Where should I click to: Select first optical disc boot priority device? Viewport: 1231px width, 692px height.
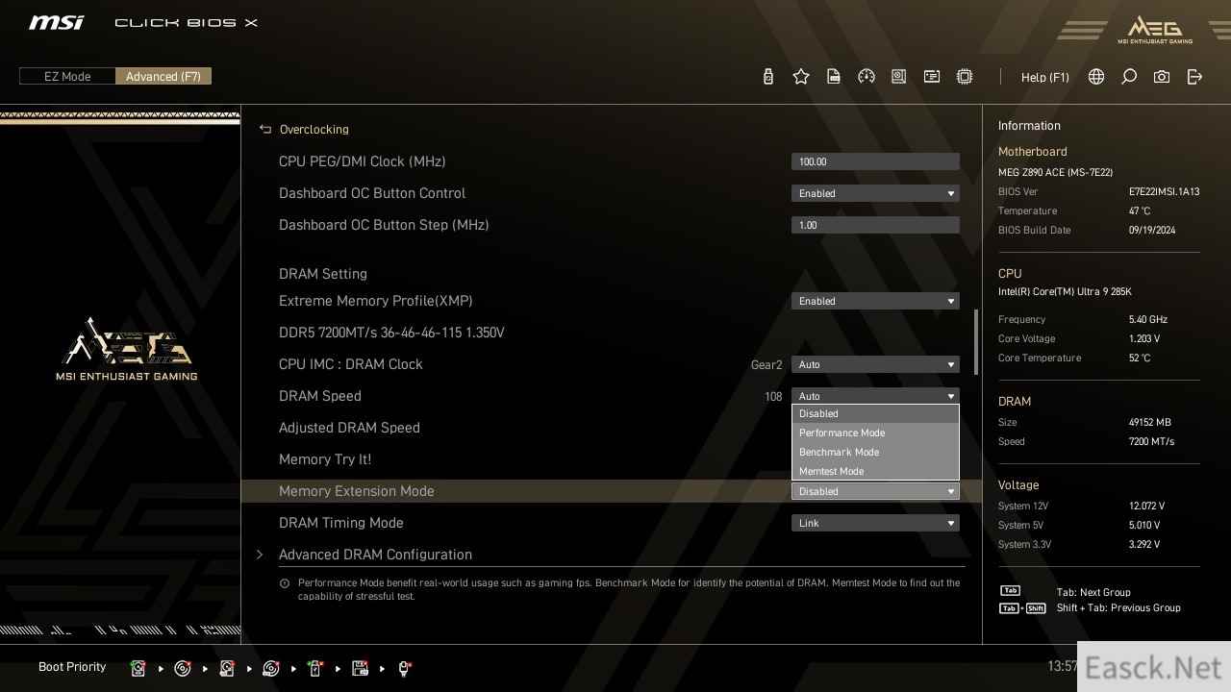pos(183,668)
